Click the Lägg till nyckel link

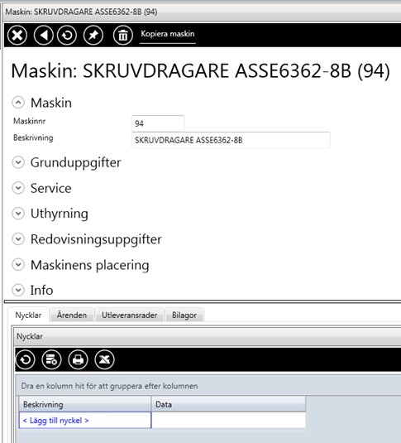55,421
